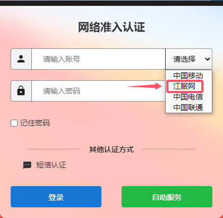
Task: Click the padlock icon beside password field
Action: coord(21,91)
